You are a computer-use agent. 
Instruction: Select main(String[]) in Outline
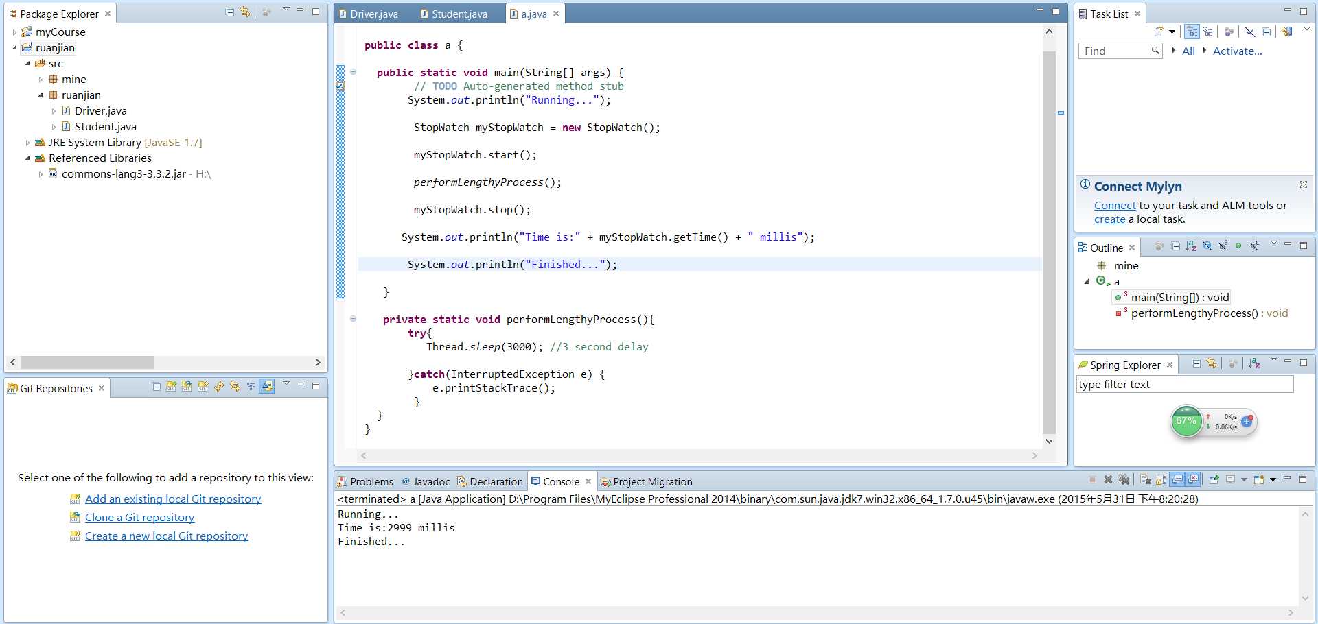click(1172, 297)
